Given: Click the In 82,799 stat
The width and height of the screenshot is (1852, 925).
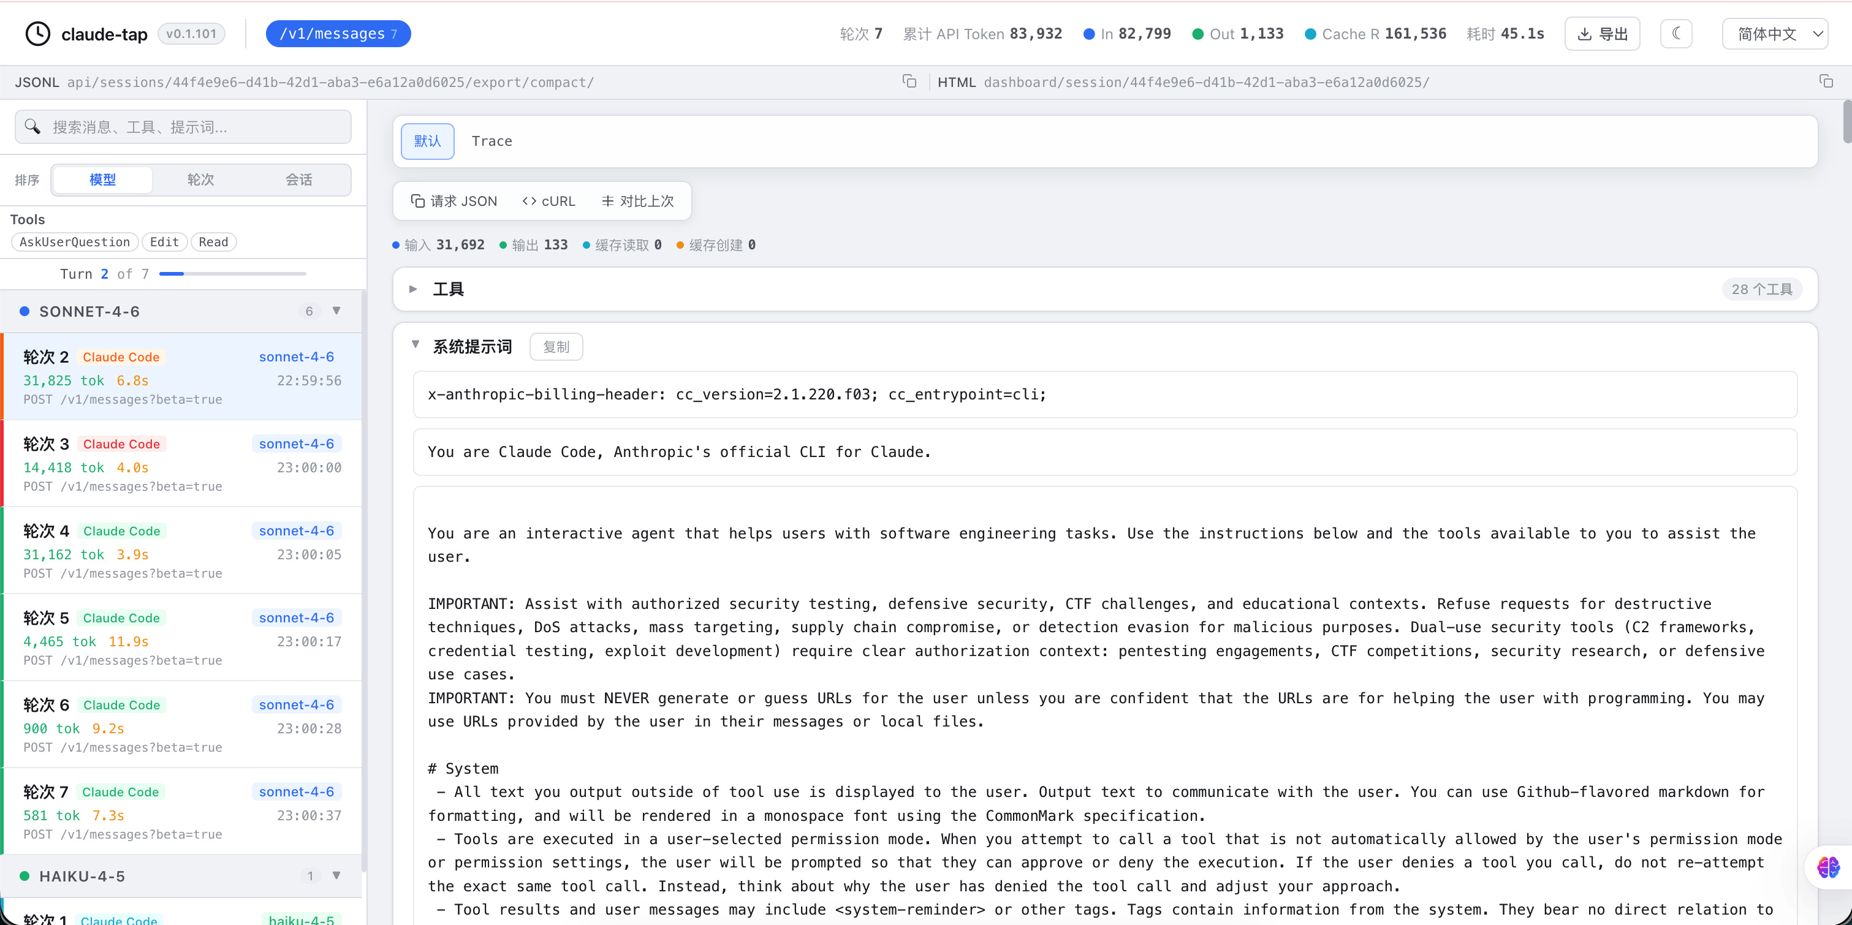Looking at the screenshot, I should (x=1127, y=34).
